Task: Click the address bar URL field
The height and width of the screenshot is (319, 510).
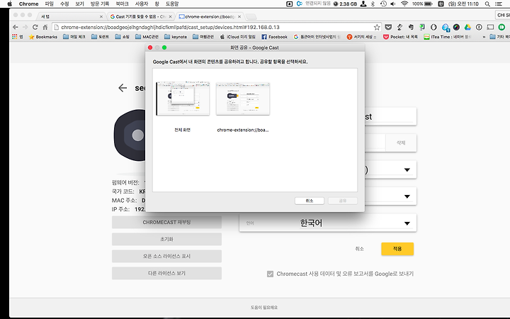Action: pyautogui.click(x=216, y=27)
